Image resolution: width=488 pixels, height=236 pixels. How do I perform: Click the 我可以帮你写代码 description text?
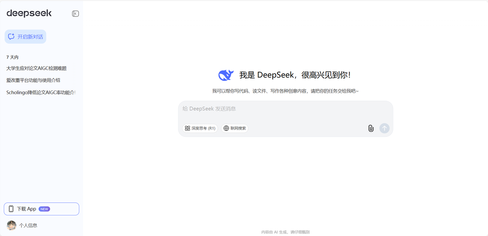coord(286,91)
